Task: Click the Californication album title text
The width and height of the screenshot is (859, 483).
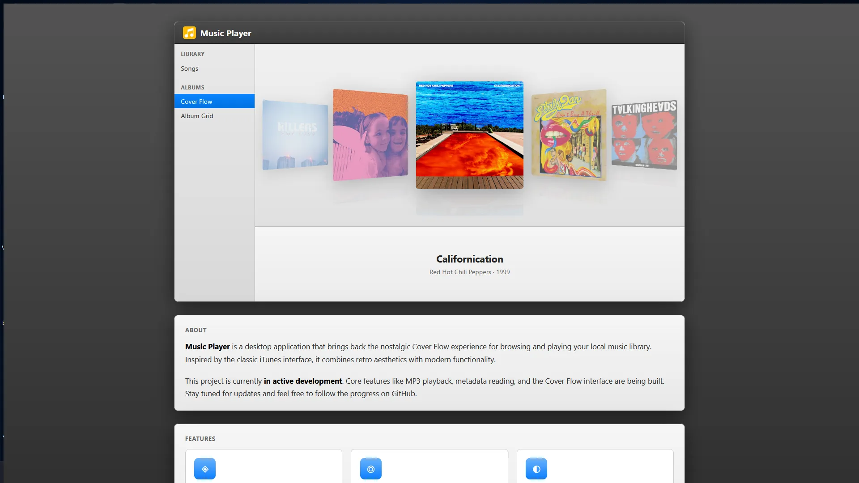Action: click(470, 259)
